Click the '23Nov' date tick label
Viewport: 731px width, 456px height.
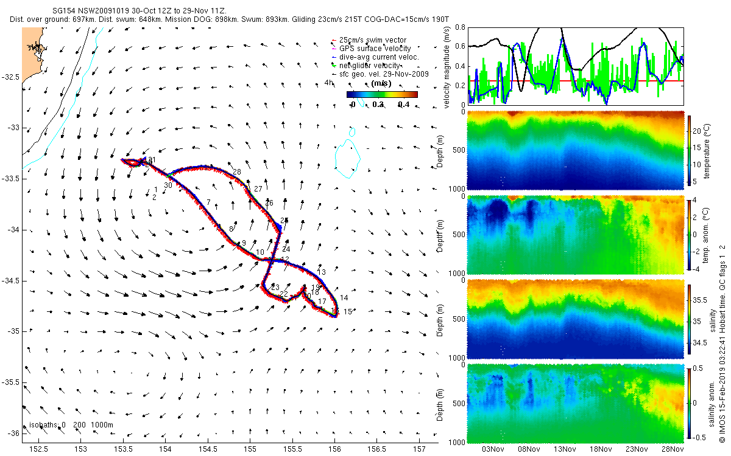637,449
